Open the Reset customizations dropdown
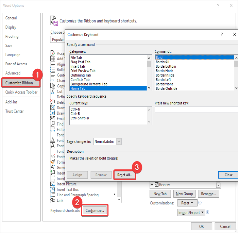The width and height of the screenshot is (238, 233). coord(187,203)
